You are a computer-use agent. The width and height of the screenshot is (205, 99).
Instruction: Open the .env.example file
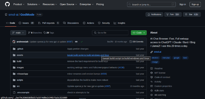click(23, 93)
